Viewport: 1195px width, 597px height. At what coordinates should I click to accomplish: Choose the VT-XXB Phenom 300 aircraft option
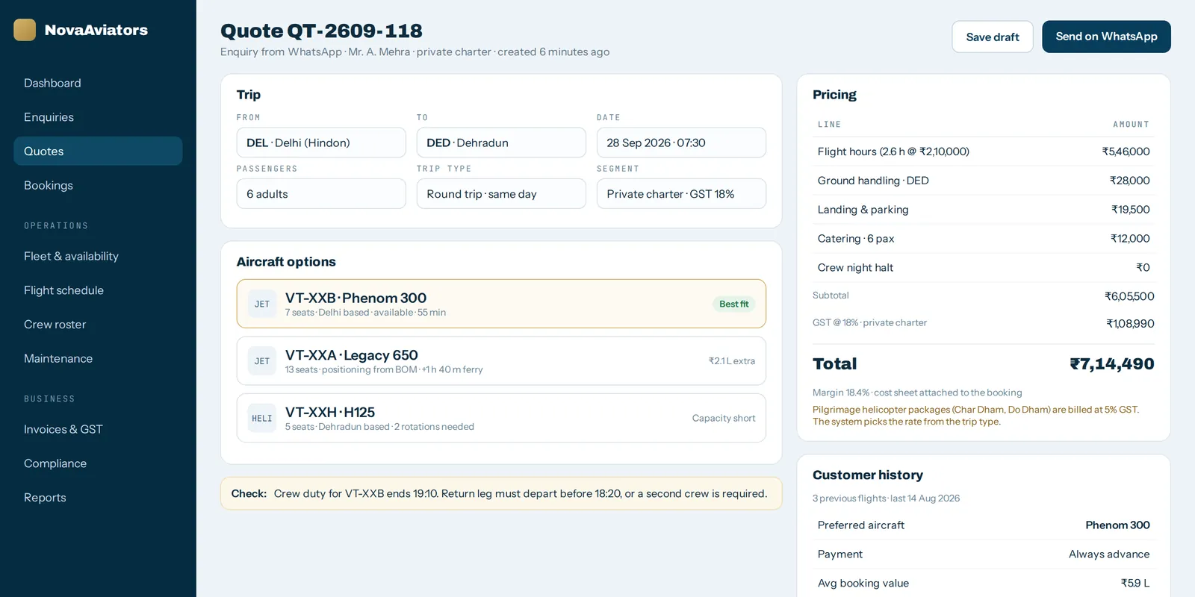(x=501, y=304)
